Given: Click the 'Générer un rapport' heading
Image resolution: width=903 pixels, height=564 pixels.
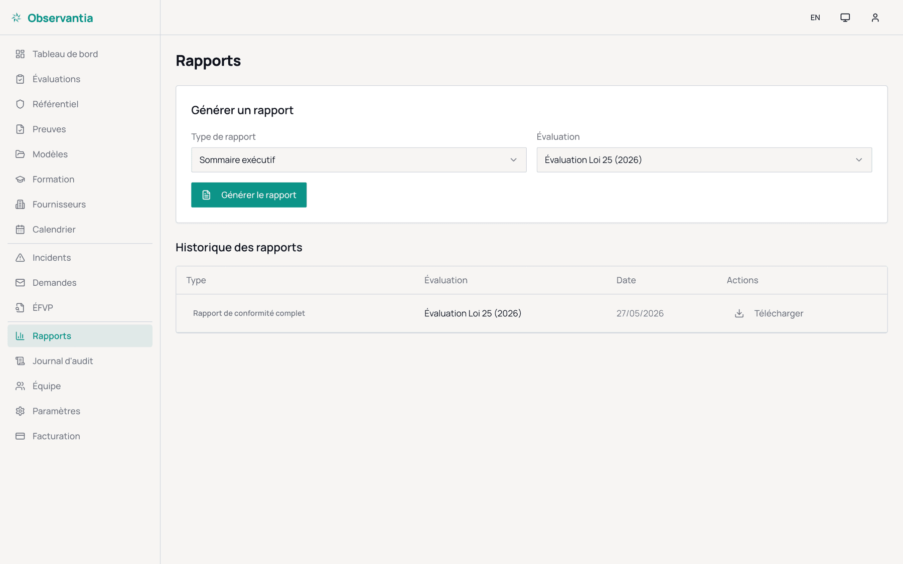Looking at the screenshot, I should tap(242, 110).
